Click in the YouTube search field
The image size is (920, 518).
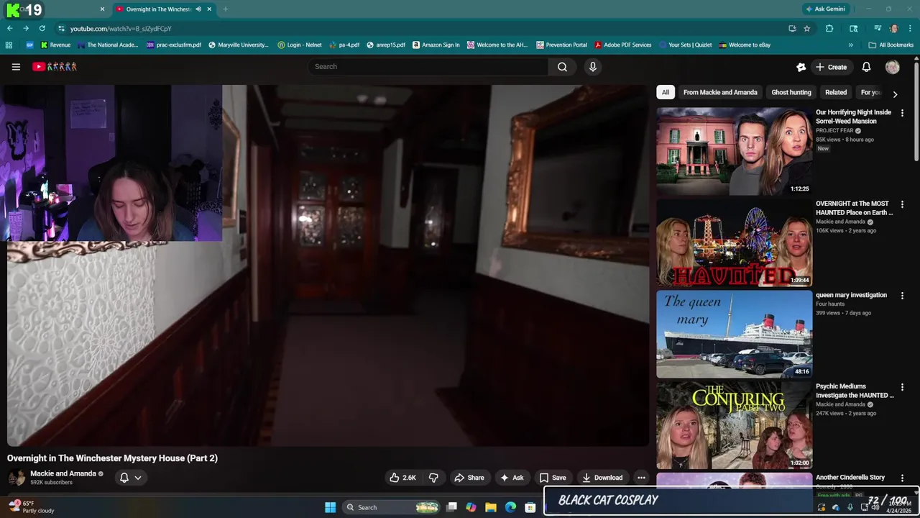[428, 67]
